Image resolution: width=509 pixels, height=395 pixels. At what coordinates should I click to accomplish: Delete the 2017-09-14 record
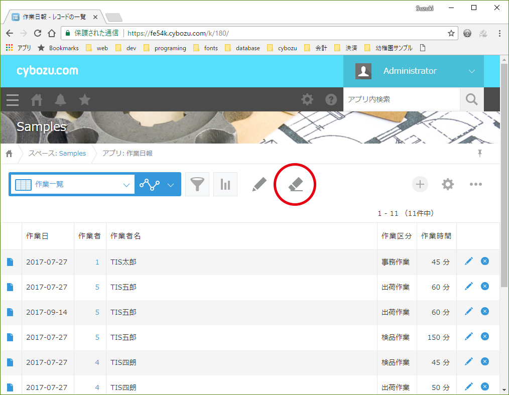click(x=484, y=311)
